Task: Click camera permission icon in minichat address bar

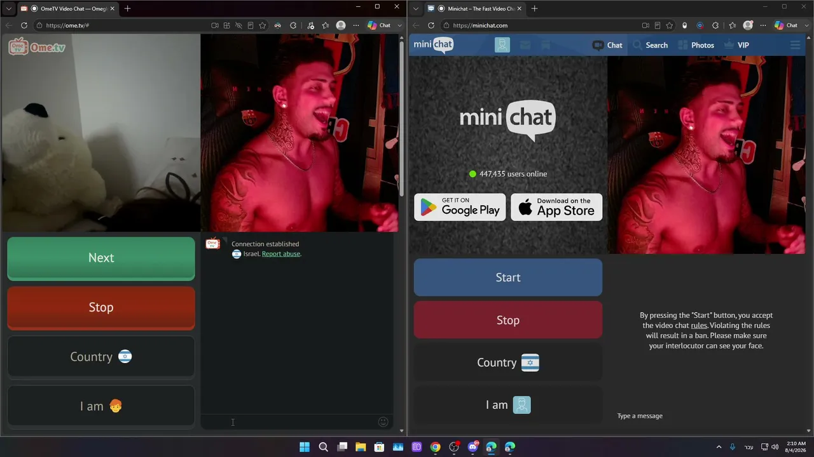Action: [645, 25]
